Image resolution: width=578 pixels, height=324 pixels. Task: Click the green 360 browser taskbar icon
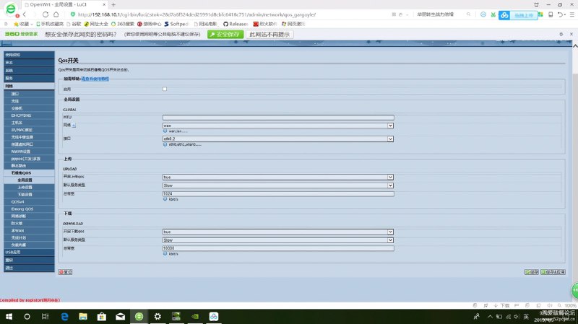click(x=139, y=316)
